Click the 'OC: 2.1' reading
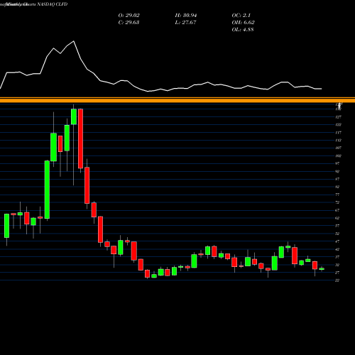 241,16
